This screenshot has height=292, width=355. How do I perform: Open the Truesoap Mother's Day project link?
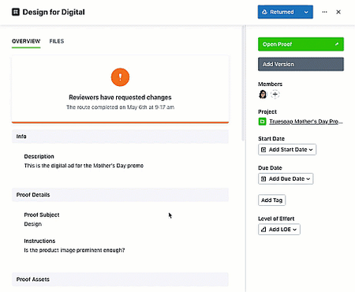pyautogui.click(x=306, y=122)
